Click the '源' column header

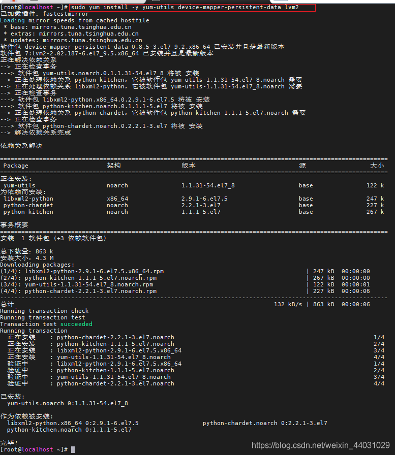[302, 166]
